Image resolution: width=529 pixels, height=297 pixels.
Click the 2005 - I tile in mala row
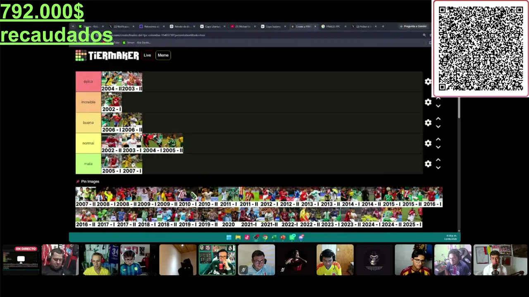click(x=112, y=164)
